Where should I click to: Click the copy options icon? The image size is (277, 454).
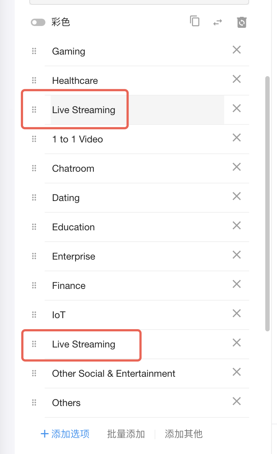click(x=195, y=21)
